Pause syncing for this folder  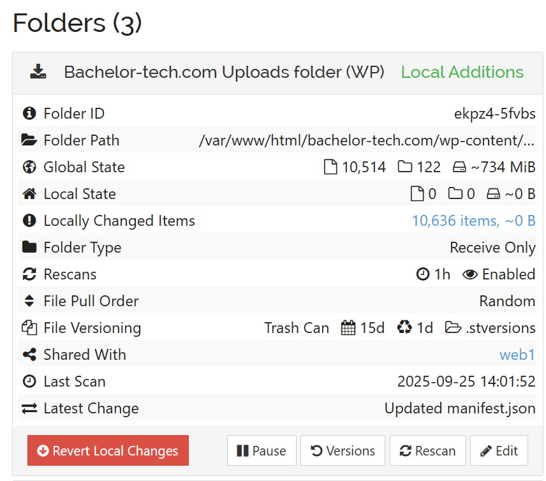point(262,450)
